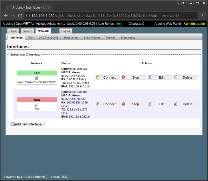Image resolution: width=208 pixels, height=181 pixels.
Task: Click 'Master Arduino Yun-90A2DAF80200' text
Action: (x=37, y=82)
